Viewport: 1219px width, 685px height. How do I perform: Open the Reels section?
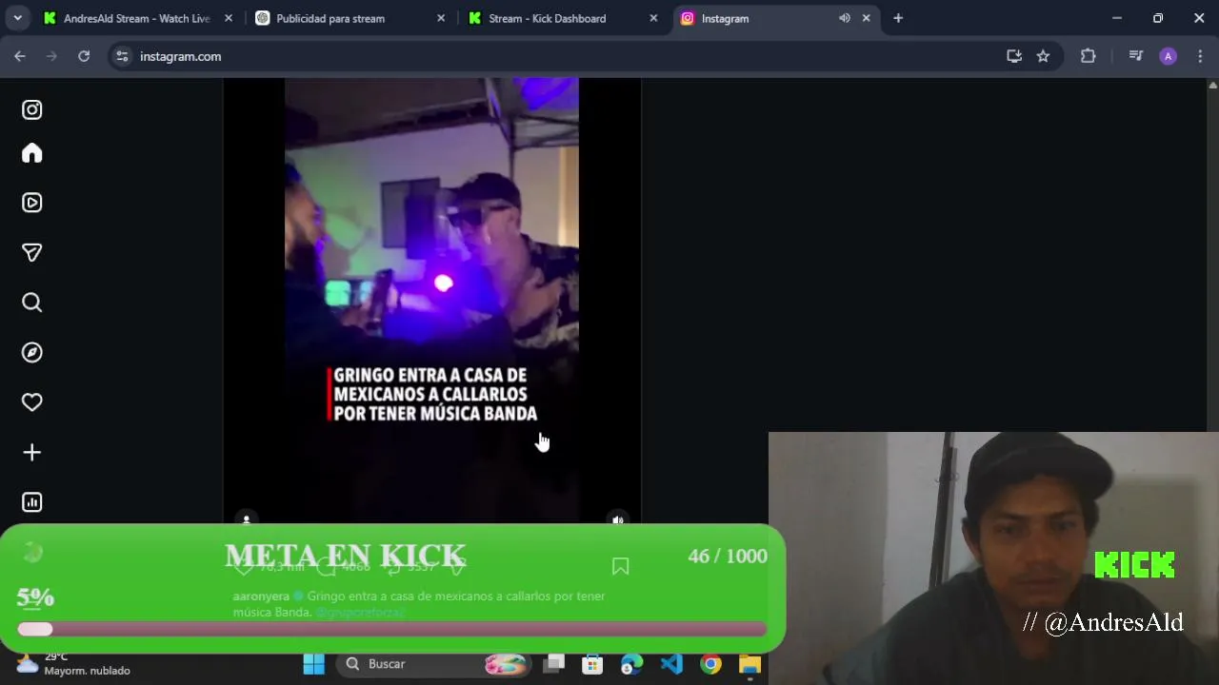pos(32,203)
